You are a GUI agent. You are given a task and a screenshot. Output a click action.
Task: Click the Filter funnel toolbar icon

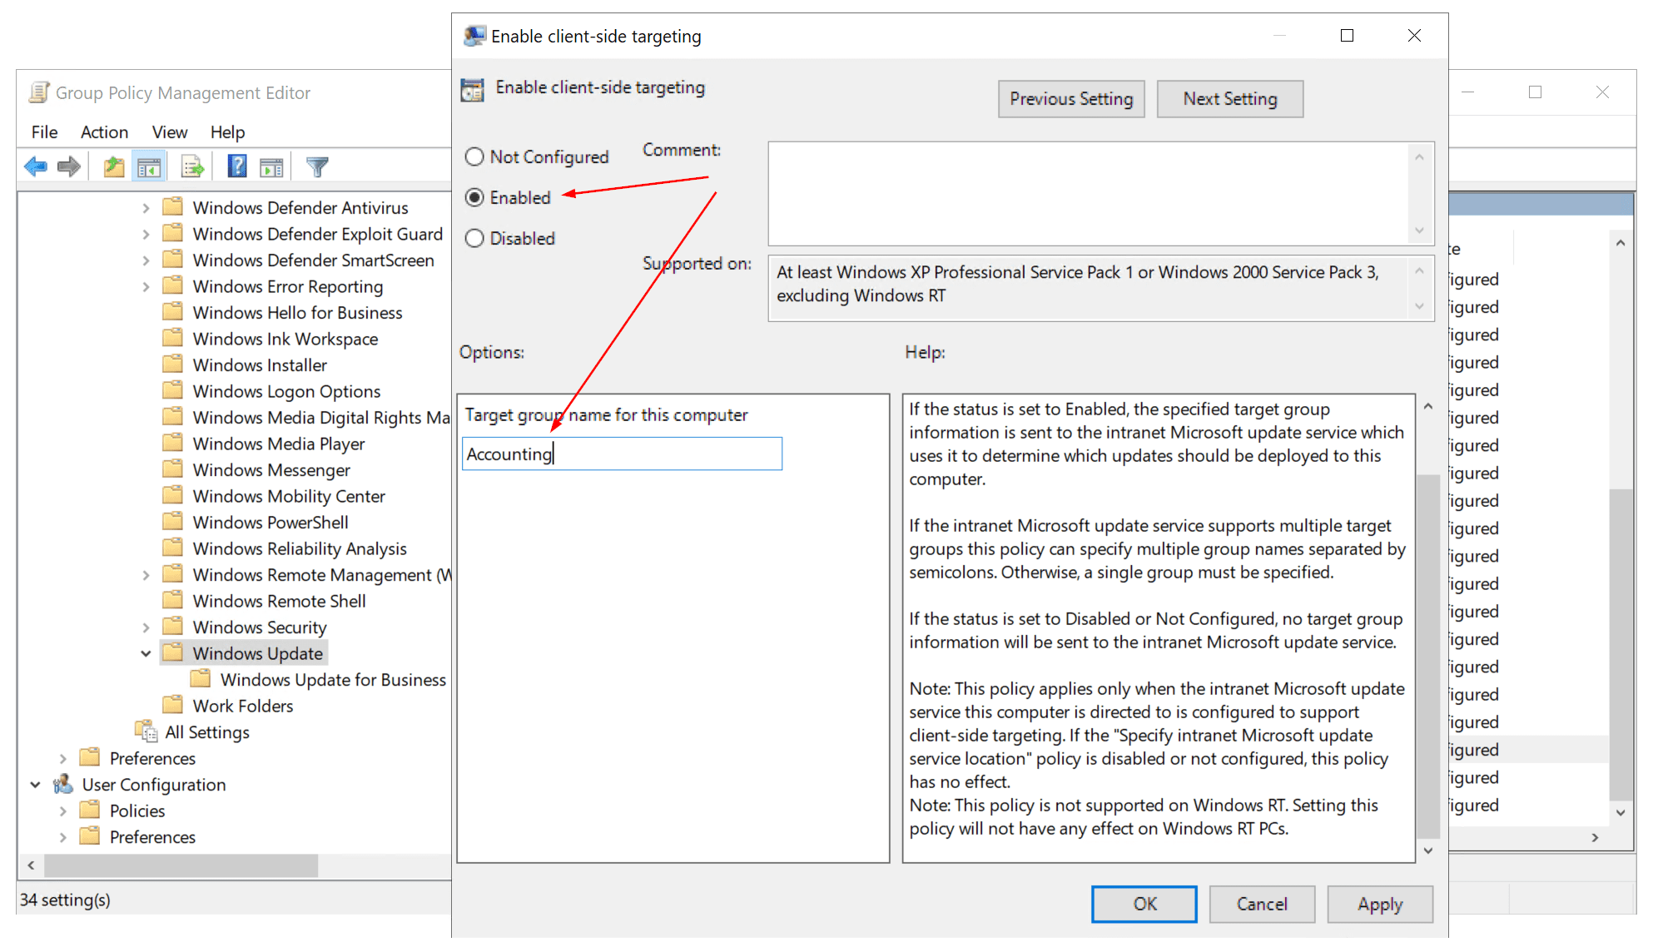pyautogui.click(x=317, y=166)
